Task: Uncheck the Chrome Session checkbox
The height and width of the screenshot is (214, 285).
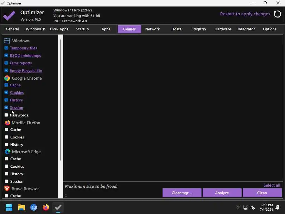Action: (6, 107)
